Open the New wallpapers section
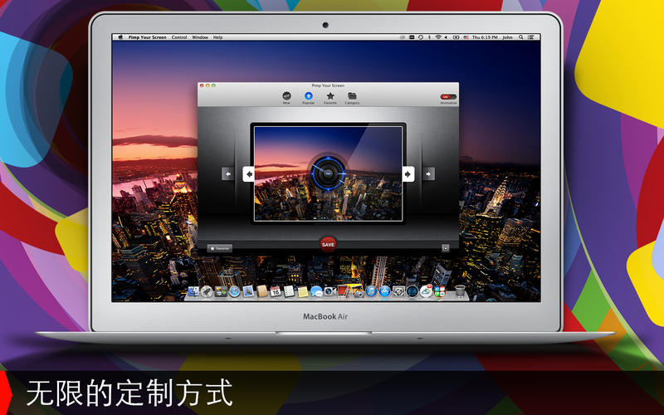The image size is (664, 415). (286, 98)
